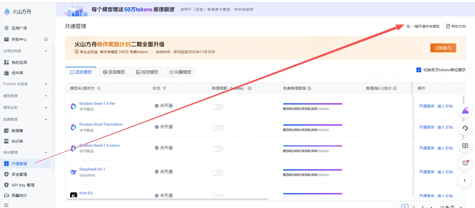475x208 pixels.
Task: Uncheck 切换百万tokens单位展示 checkbox
Action: (419, 70)
